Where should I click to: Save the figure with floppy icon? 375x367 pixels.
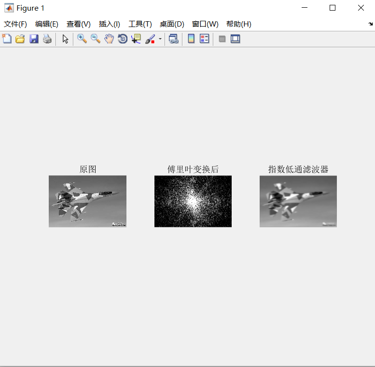click(34, 39)
